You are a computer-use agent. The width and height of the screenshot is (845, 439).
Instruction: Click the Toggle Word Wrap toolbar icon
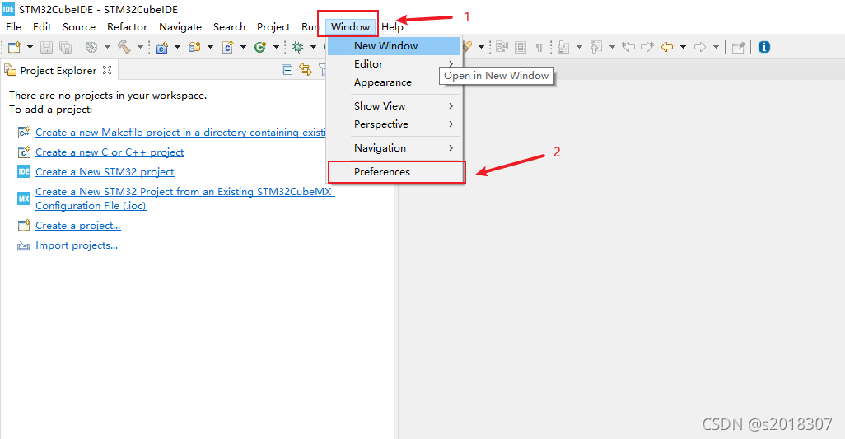coord(502,48)
